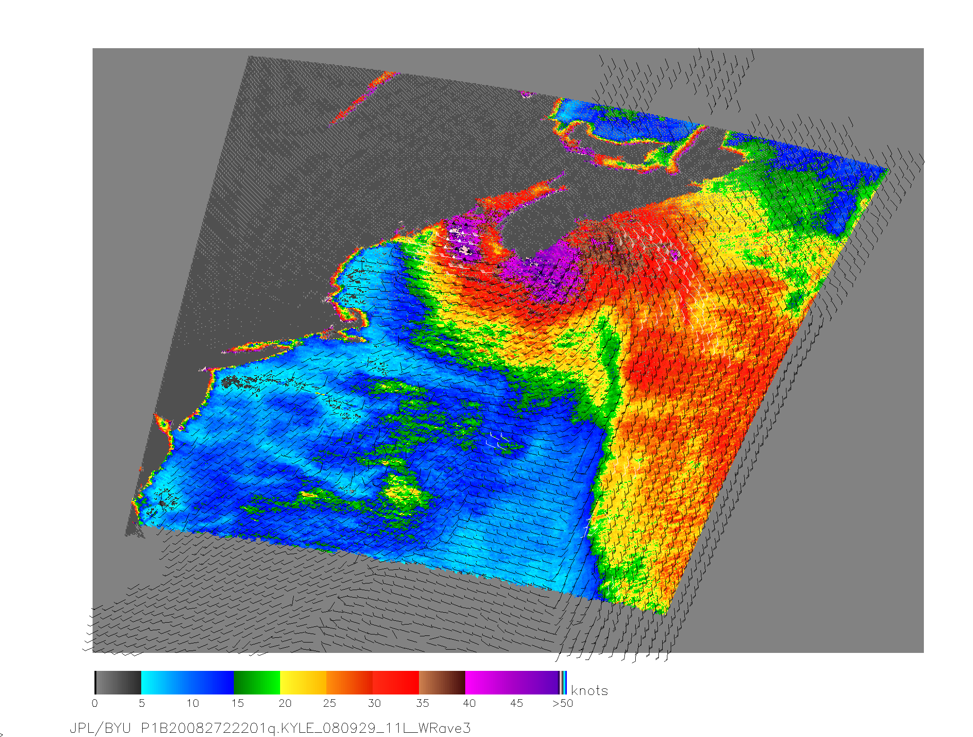Click the '15' legend value label
Viewport: 973px width, 737px height.
[x=238, y=703]
